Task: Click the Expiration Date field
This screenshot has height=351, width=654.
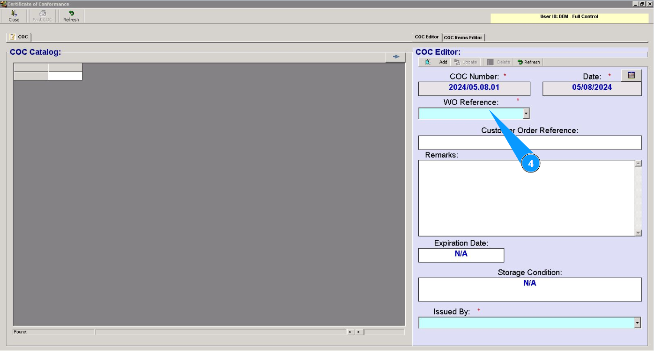Action: tap(461, 255)
